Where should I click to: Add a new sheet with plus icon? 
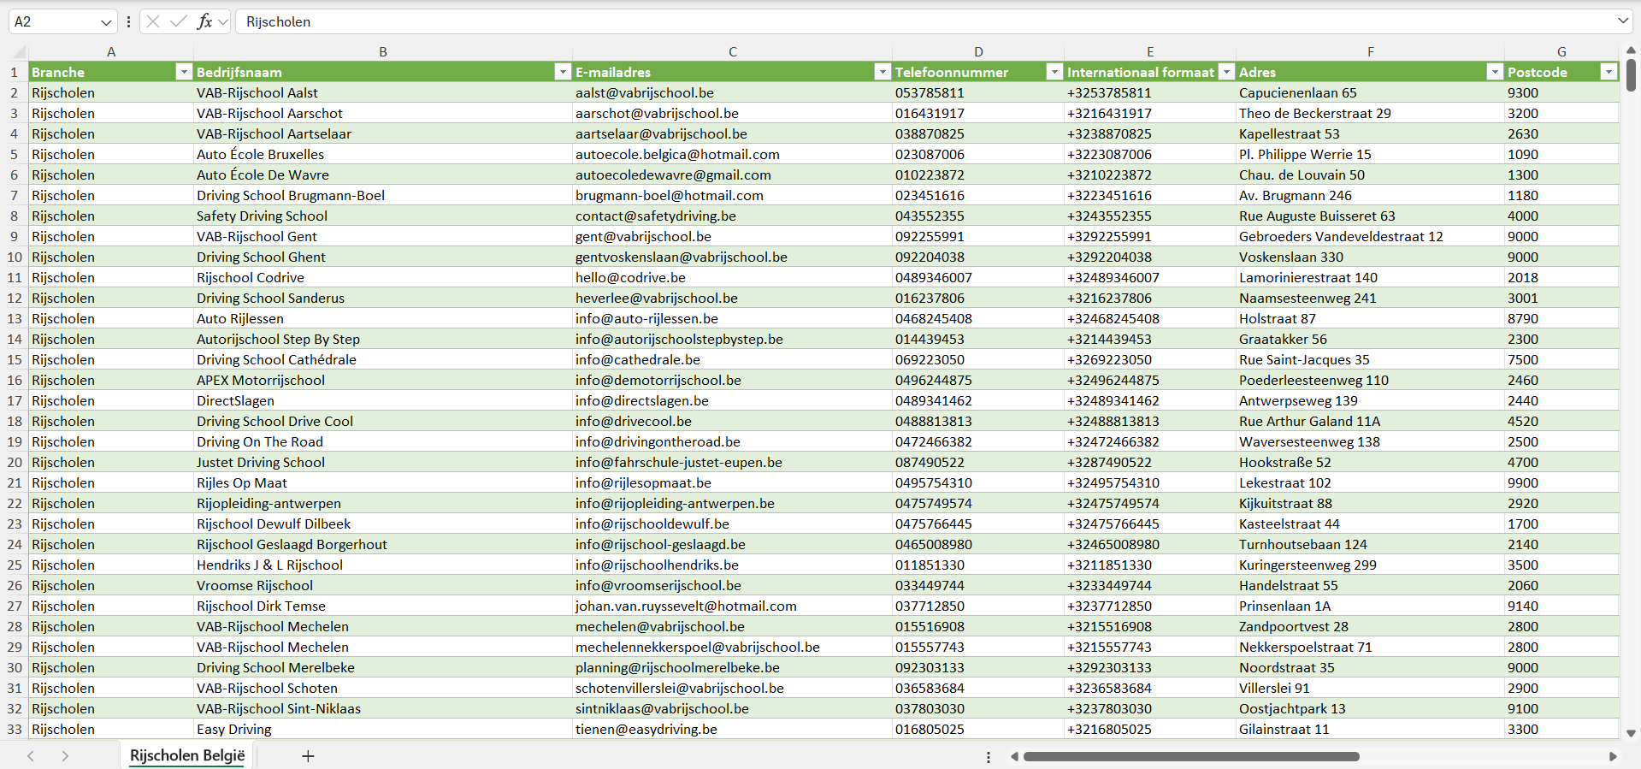(x=308, y=756)
